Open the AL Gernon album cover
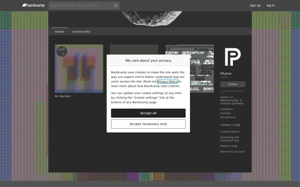 (79, 68)
